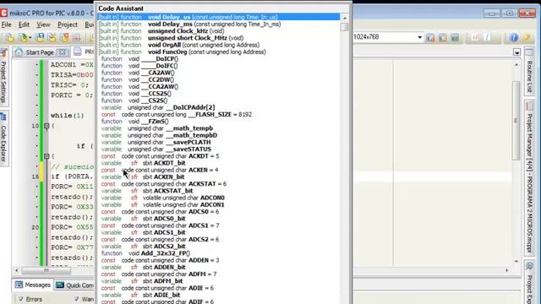
Task: Select the __math_tempb variable entry
Action: pos(219,128)
